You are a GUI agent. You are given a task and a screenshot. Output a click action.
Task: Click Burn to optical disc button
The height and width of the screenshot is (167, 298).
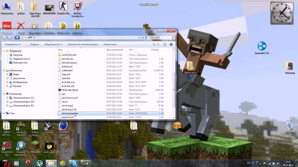(x=83, y=45)
